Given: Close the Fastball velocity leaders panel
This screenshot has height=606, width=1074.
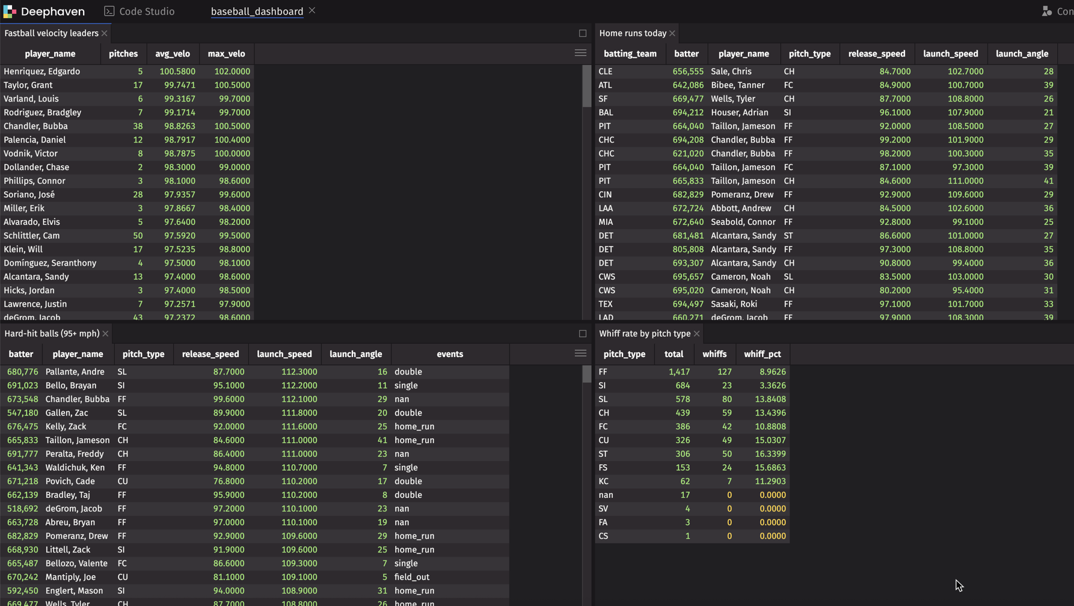Looking at the screenshot, I should (x=105, y=33).
